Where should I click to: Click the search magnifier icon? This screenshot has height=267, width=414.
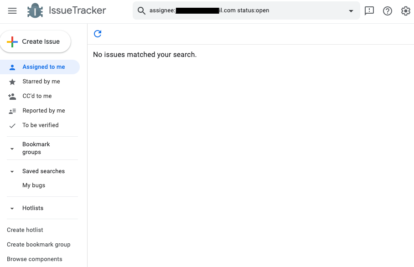[141, 11]
